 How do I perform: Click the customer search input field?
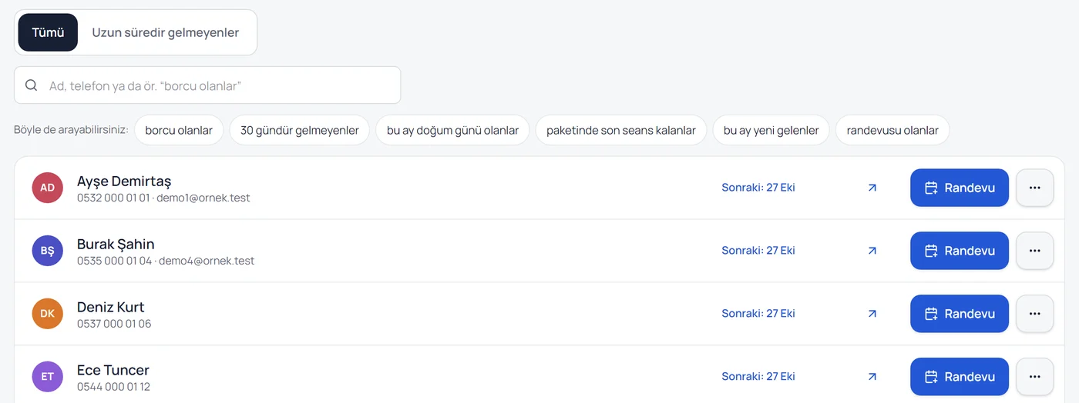click(x=207, y=85)
